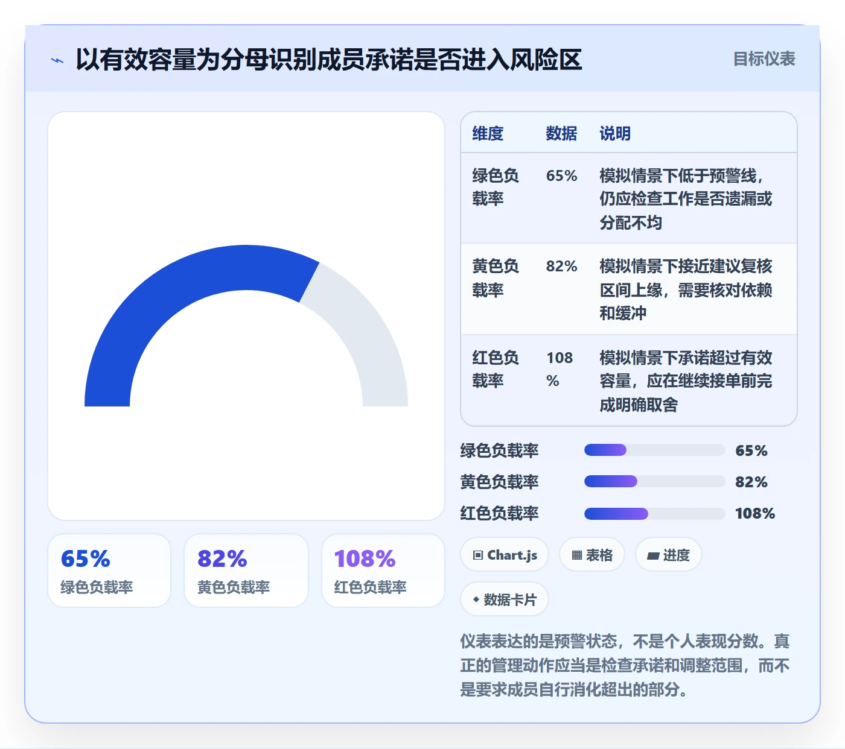This screenshot has height=749, width=845.
Task: Select the table description starting "模拟情景下低于预警线"
Action: [686, 199]
